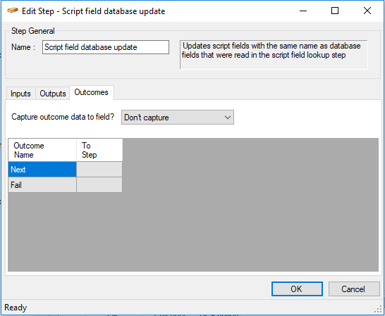Click the Outcome Name column header

pos(42,150)
